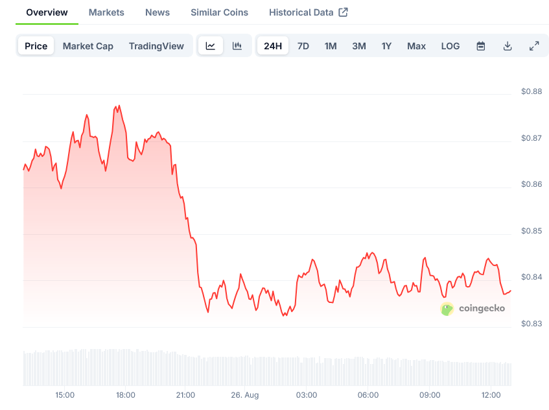549x410 pixels.
Task: Click the 06:00 time axis label
Action: 368,395
